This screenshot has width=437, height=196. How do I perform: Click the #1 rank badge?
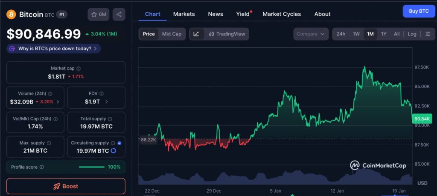61,14
